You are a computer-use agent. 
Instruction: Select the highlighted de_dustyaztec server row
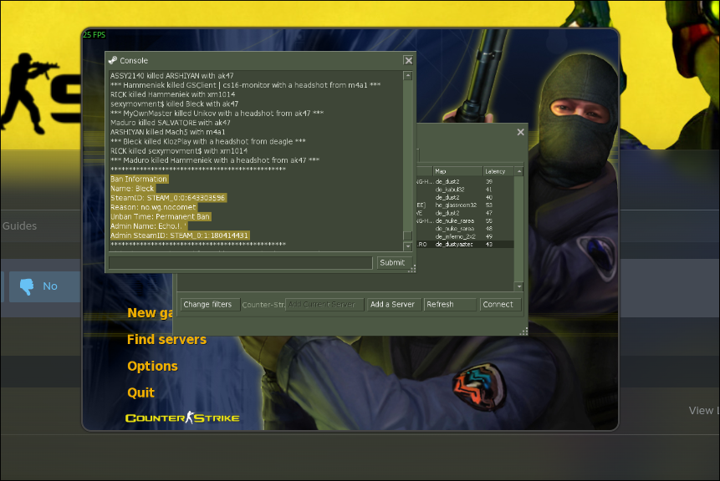tap(465, 245)
